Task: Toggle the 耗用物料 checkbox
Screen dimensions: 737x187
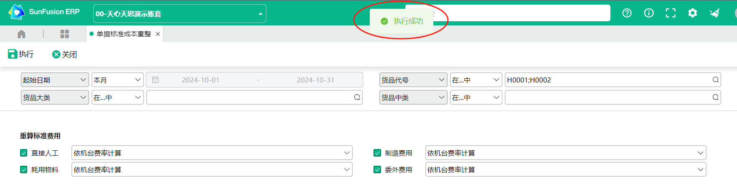Action: 24,170
